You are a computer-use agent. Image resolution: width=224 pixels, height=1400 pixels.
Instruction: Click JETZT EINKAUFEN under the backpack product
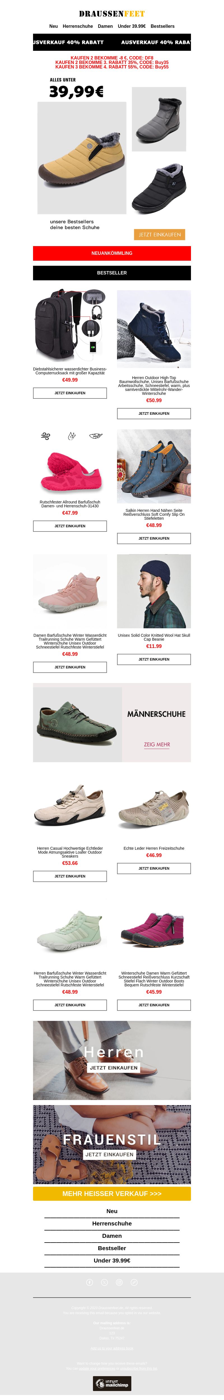70,393
